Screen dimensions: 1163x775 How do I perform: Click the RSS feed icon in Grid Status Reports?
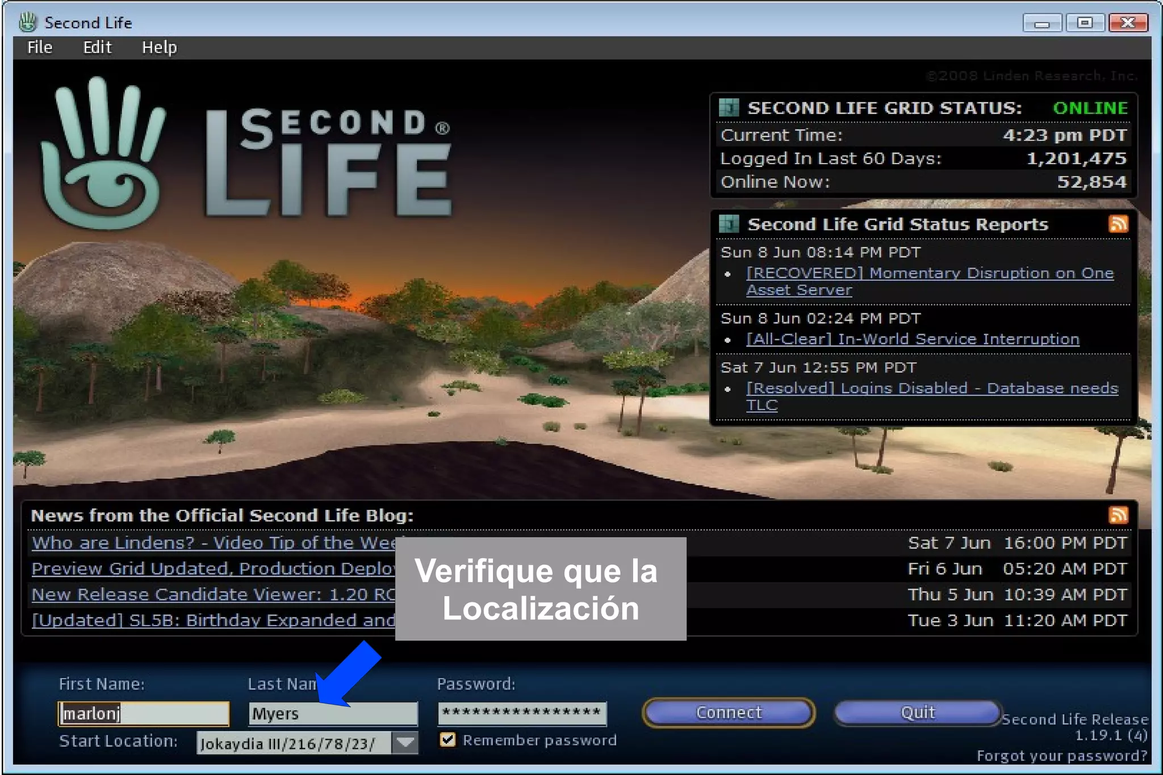[x=1118, y=224]
